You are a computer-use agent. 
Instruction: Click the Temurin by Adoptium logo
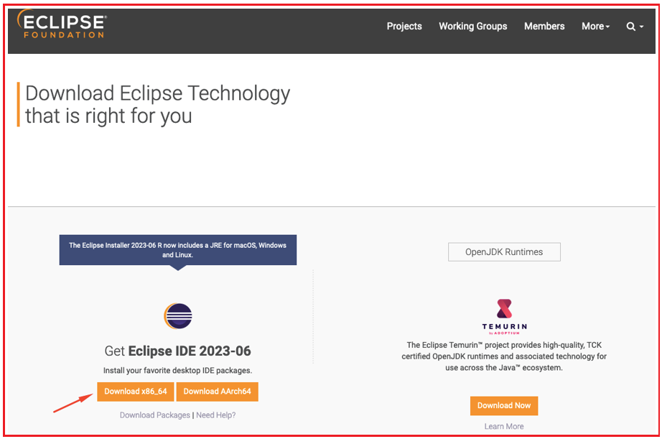[504, 316]
